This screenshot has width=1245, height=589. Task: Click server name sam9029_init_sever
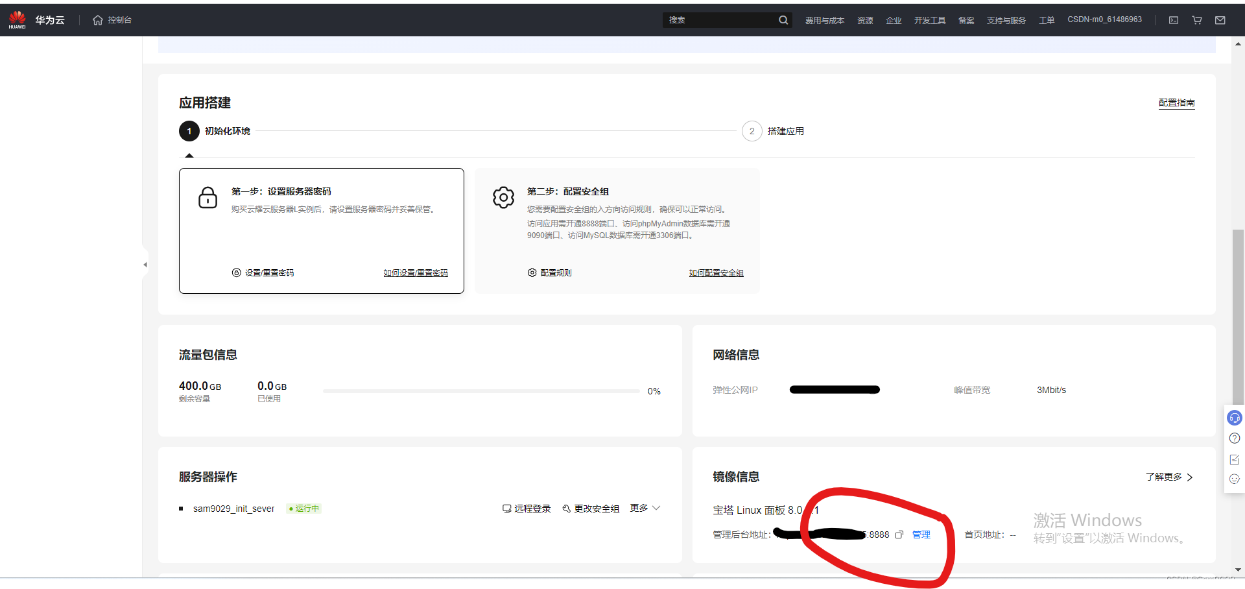click(234, 509)
